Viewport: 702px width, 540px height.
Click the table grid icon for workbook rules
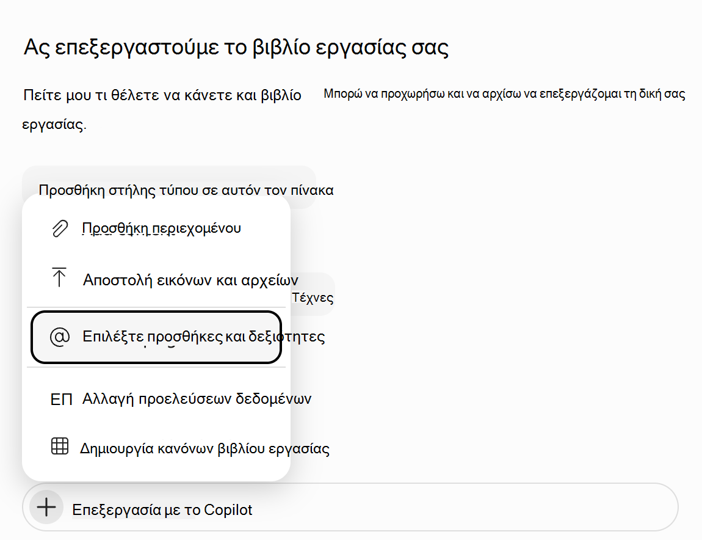click(60, 447)
